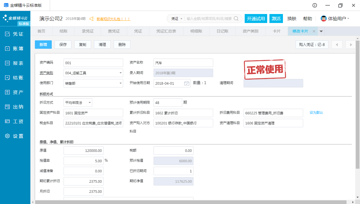Click the search magnifier in voucher search

tap(236, 18)
